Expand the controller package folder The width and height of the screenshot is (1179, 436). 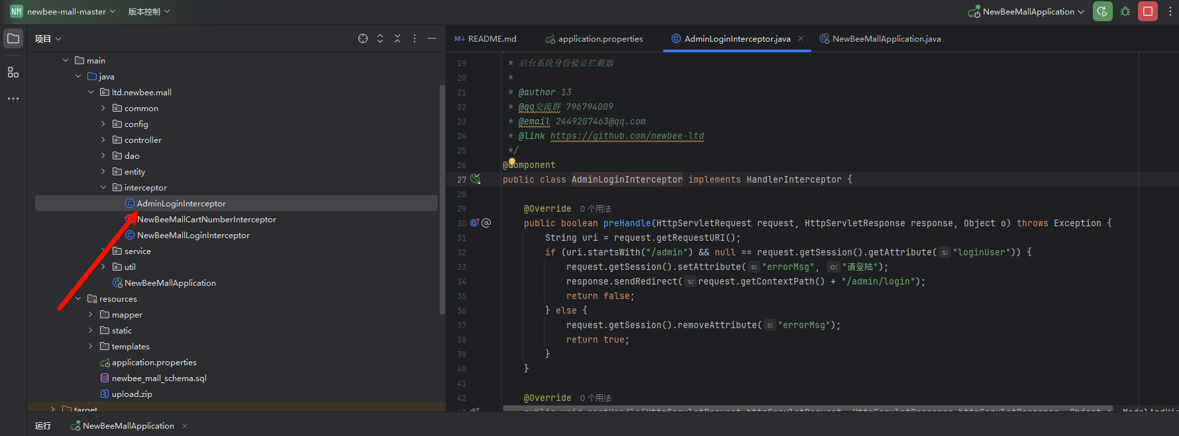[x=103, y=140]
